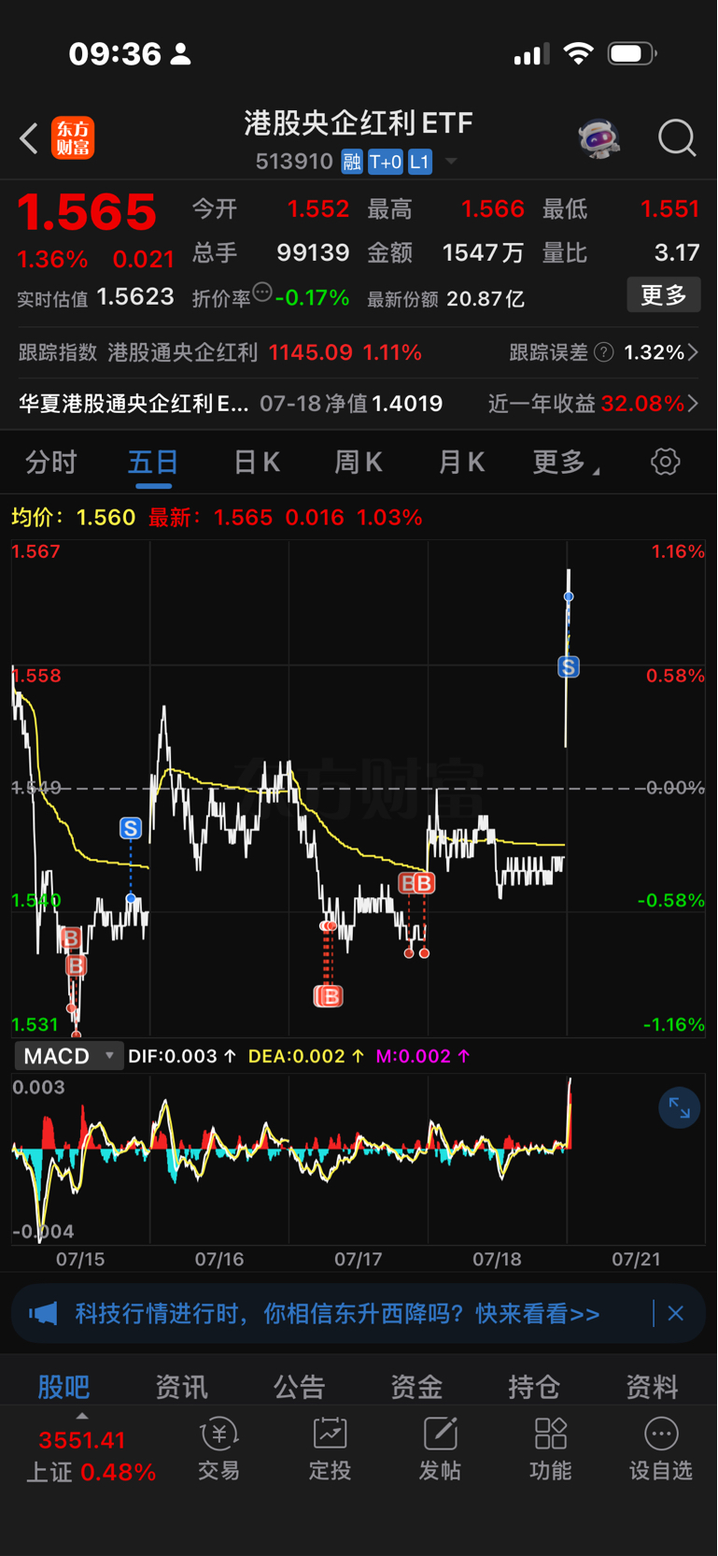Image resolution: width=718 pixels, height=1556 pixels.
Task: Open the megaphone announcement icon
Action: point(43,1314)
